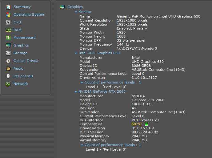Viewport: 212px width, 158px height.
Task: Open the Summary section
Action: [22, 7]
